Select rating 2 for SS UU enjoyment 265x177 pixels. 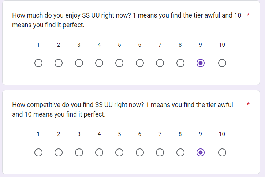(x=59, y=63)
